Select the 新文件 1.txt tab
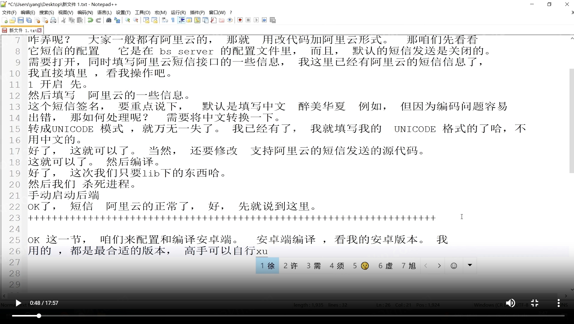This screenshot has width=574, height=324. coord(22,30)
